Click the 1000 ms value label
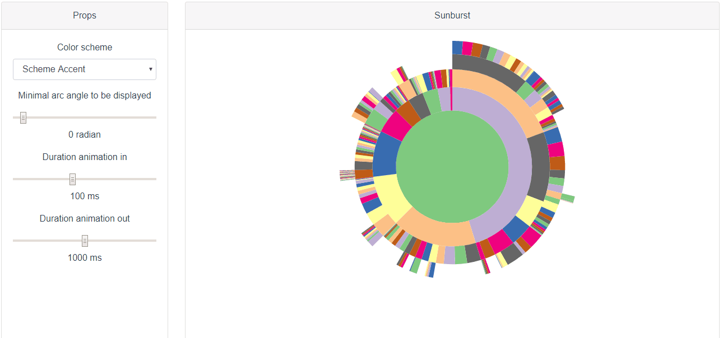The image size is (723, 338). [x=84, y=257]
